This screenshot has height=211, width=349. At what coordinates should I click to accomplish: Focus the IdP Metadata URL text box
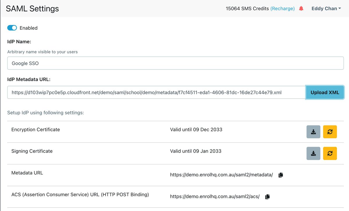(x=156, y=92)
